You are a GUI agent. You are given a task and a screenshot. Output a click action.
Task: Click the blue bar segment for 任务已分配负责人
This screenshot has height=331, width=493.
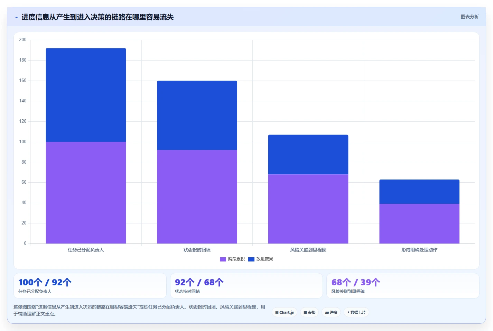[x=86, y=95]
